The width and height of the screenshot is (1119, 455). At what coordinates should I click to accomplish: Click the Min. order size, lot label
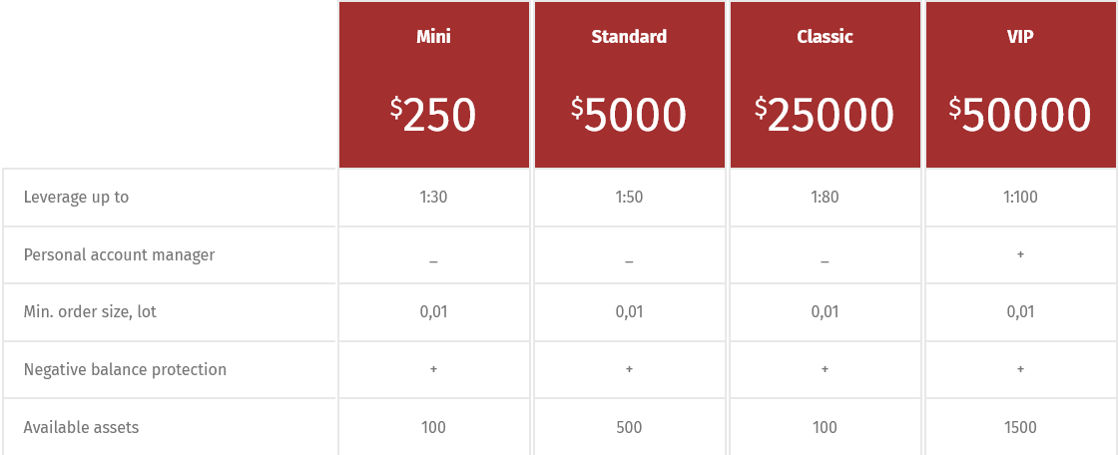[90, 312]
